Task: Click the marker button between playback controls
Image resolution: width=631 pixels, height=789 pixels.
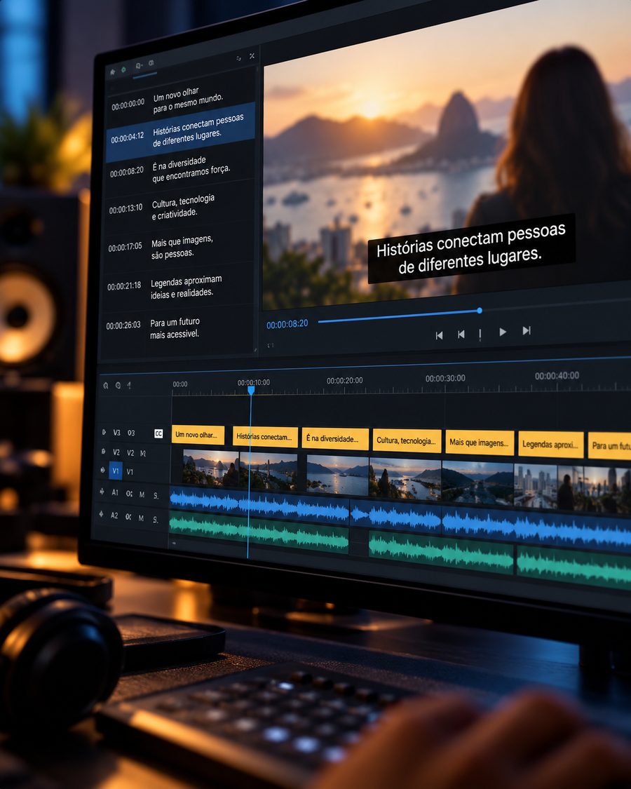Action: (x=480, y=334)
